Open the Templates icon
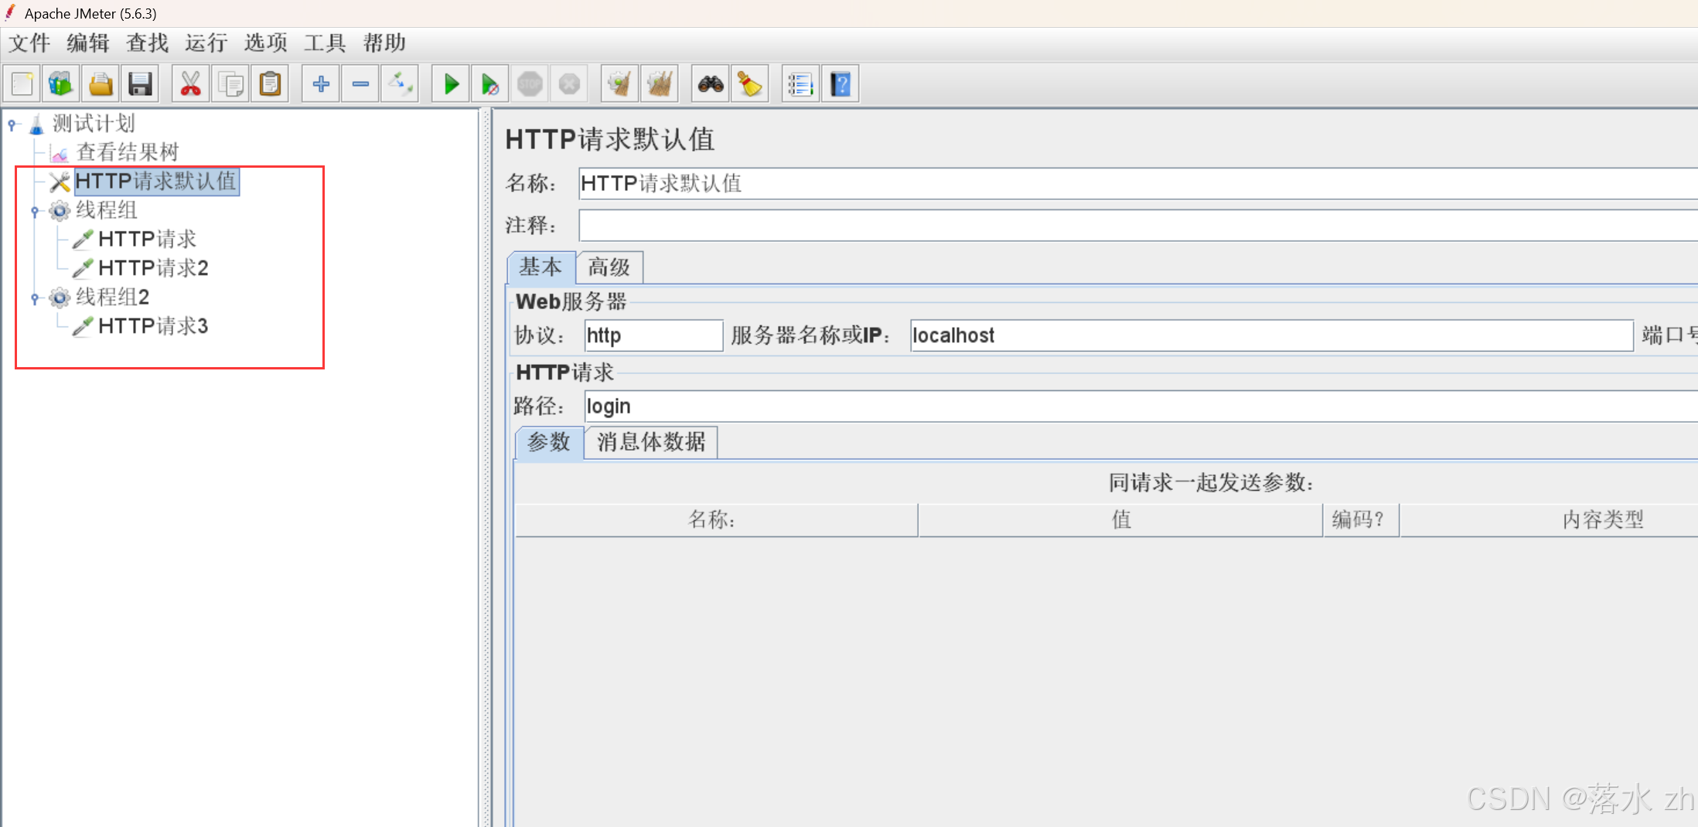The height and width of the screenshot is (827, 1698). click(x=61, y=83)
